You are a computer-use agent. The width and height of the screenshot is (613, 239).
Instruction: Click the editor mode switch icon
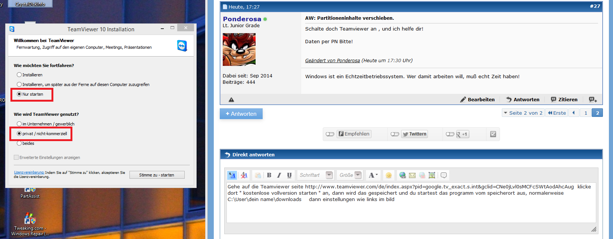coord(232,175)
